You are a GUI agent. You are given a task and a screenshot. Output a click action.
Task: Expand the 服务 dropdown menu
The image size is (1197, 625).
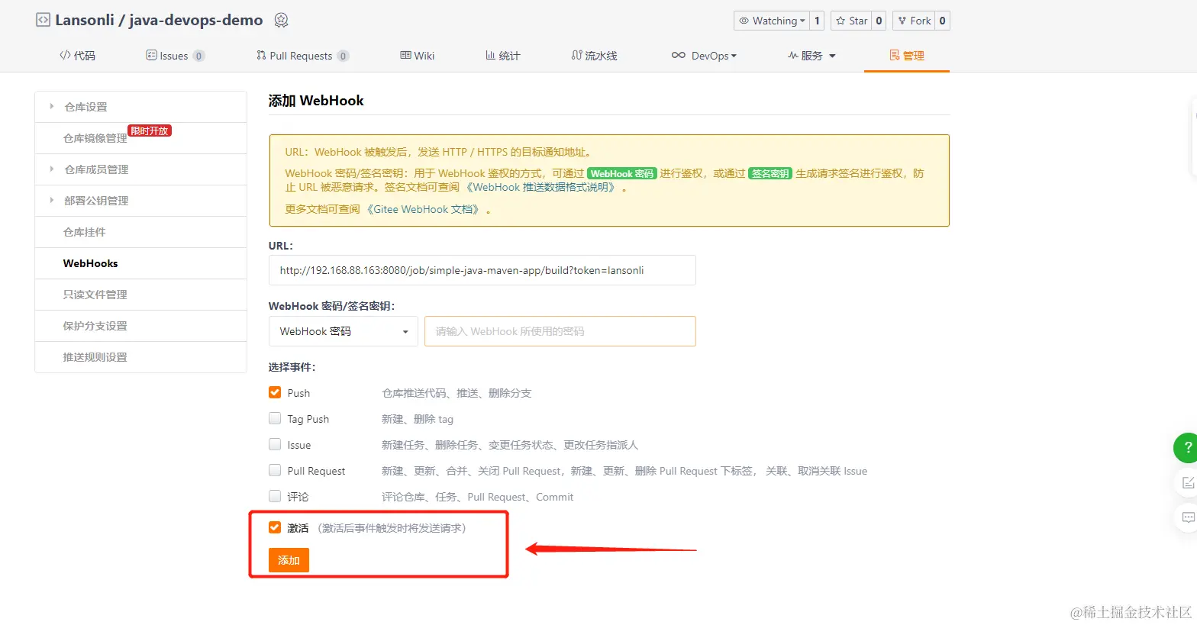[811, 56]
